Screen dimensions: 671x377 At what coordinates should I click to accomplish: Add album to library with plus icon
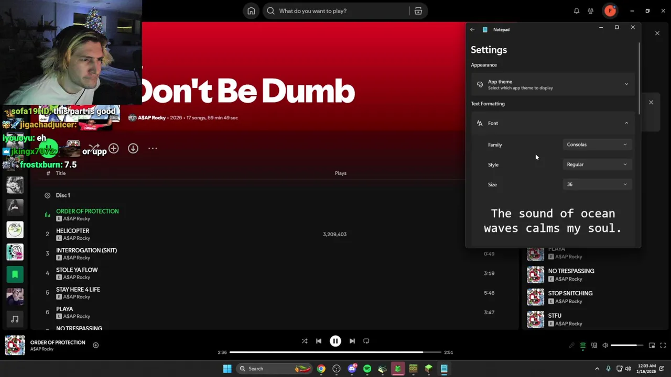(x=114, y=149)
